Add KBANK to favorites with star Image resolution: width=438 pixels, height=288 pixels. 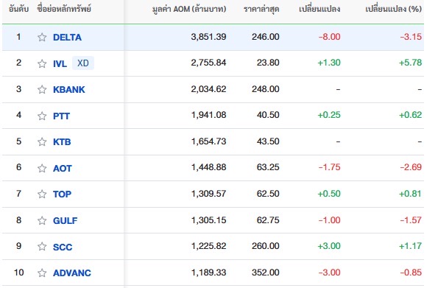point(42,89)
